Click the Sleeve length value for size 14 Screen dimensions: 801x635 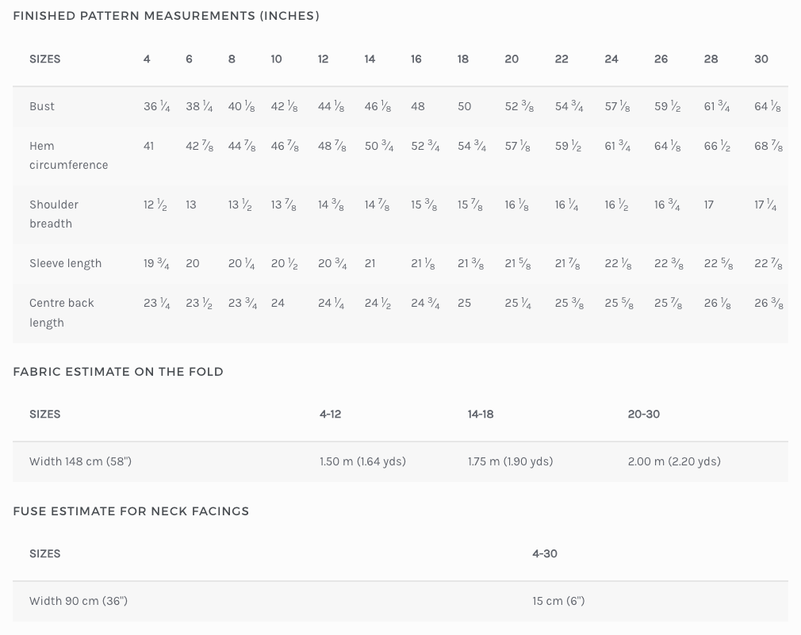[370, 263]
